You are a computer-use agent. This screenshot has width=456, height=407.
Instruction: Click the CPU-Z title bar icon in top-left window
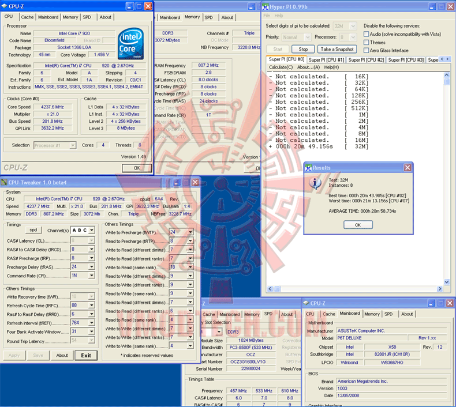click(5, 6)
